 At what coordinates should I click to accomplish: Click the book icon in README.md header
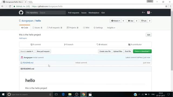22,69
